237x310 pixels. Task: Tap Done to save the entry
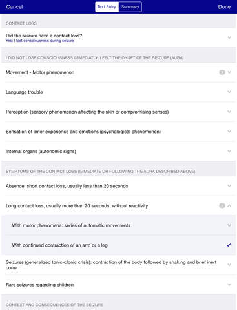pos(224,7)
